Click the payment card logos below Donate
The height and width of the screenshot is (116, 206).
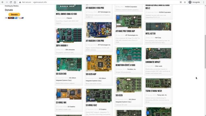pos(14,18)
